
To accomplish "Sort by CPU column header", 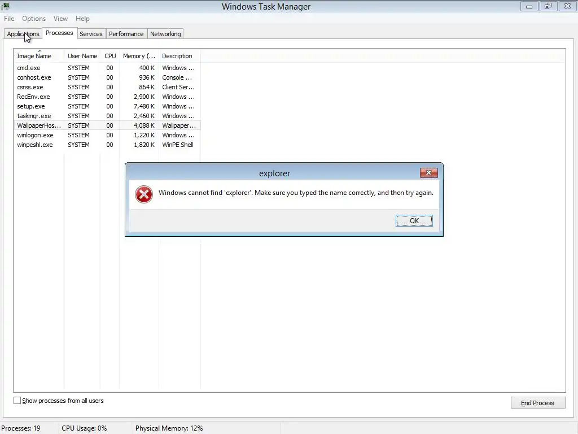I will (110, 56).
